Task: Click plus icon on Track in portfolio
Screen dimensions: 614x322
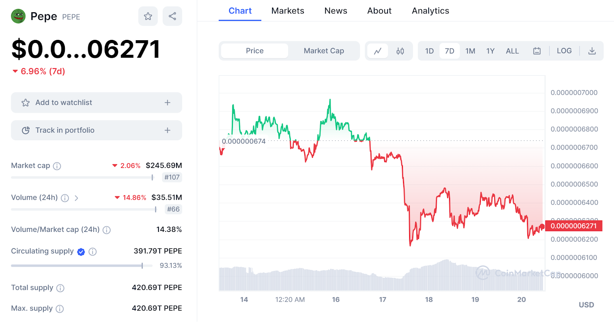Action: 167,130
